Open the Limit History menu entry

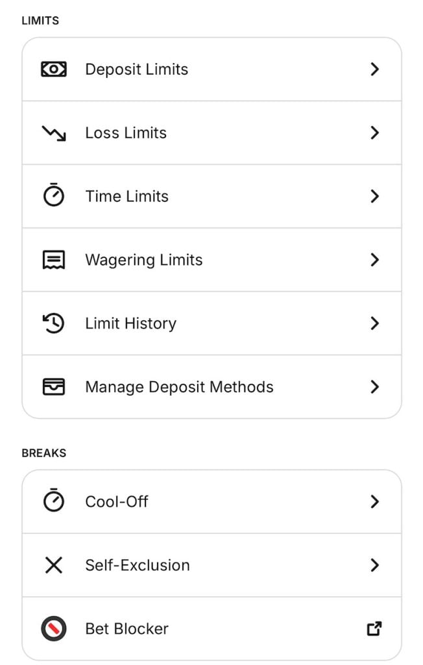point(130,323)
